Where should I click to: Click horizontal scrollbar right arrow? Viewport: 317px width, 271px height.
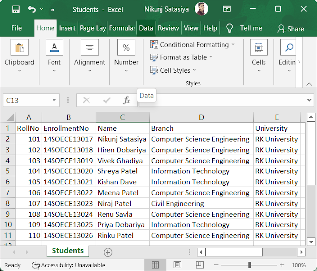(301, 252)
